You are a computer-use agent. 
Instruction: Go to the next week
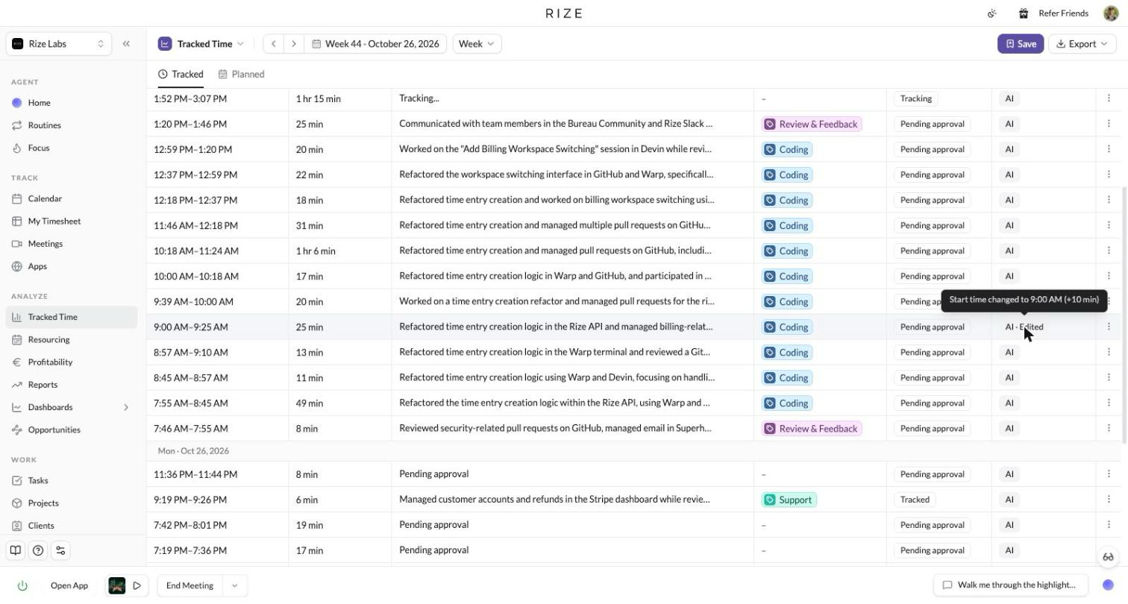point(294,44)
